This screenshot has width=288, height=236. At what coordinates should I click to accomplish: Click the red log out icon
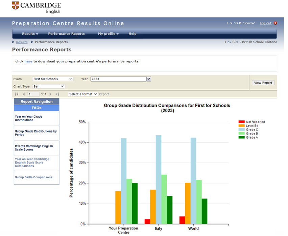click(275, 23)
